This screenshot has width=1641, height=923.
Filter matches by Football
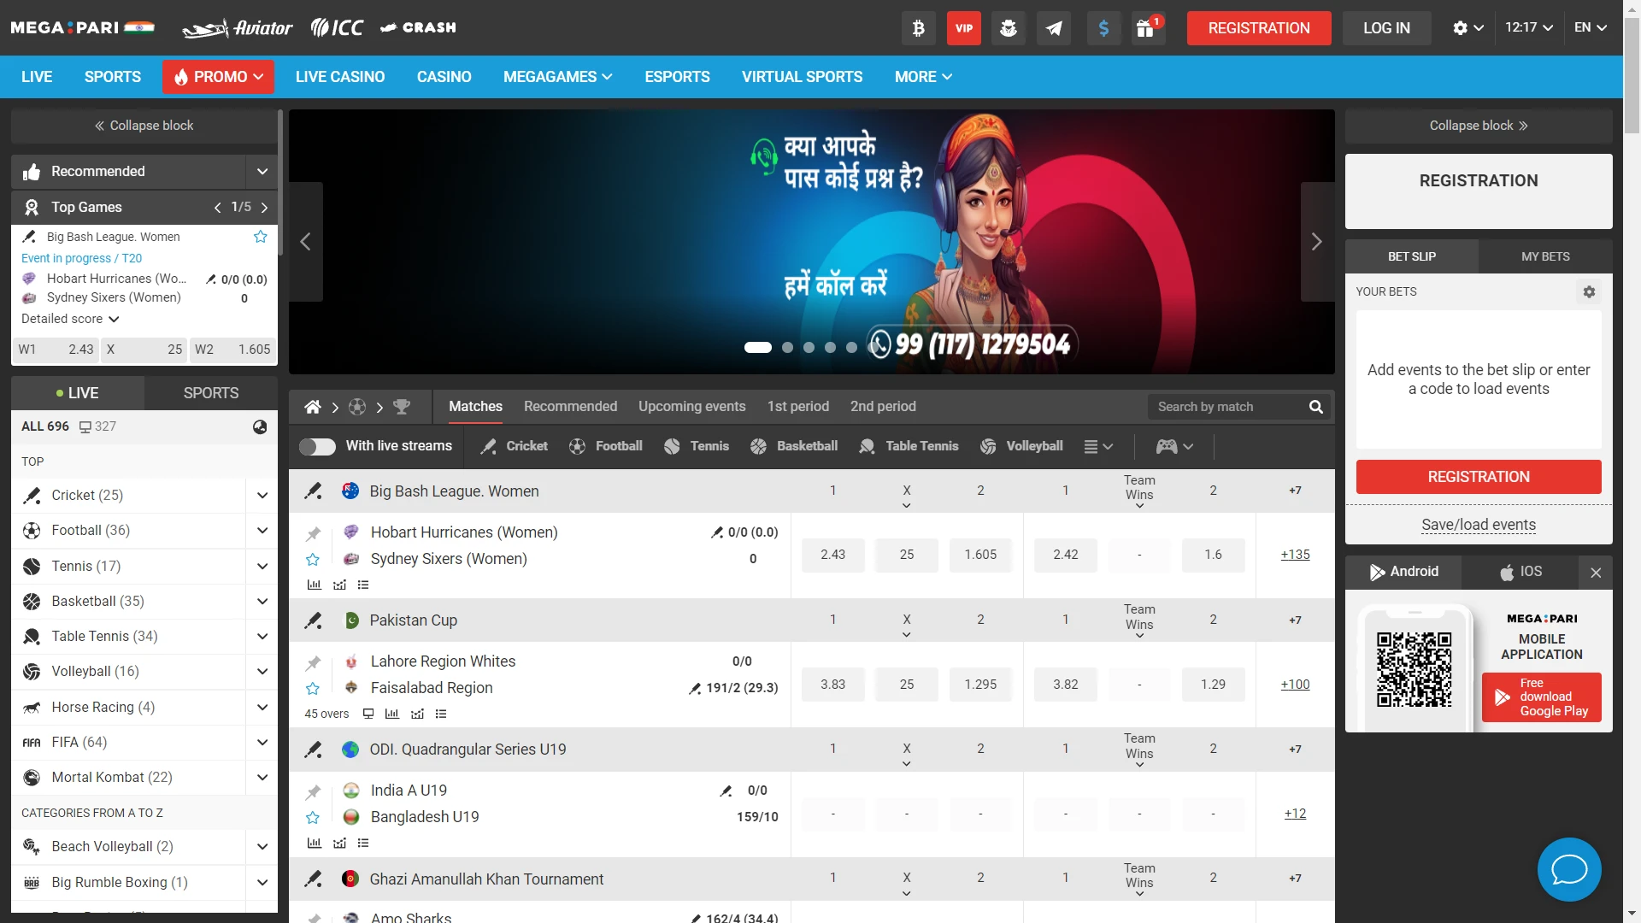point(605,446)
